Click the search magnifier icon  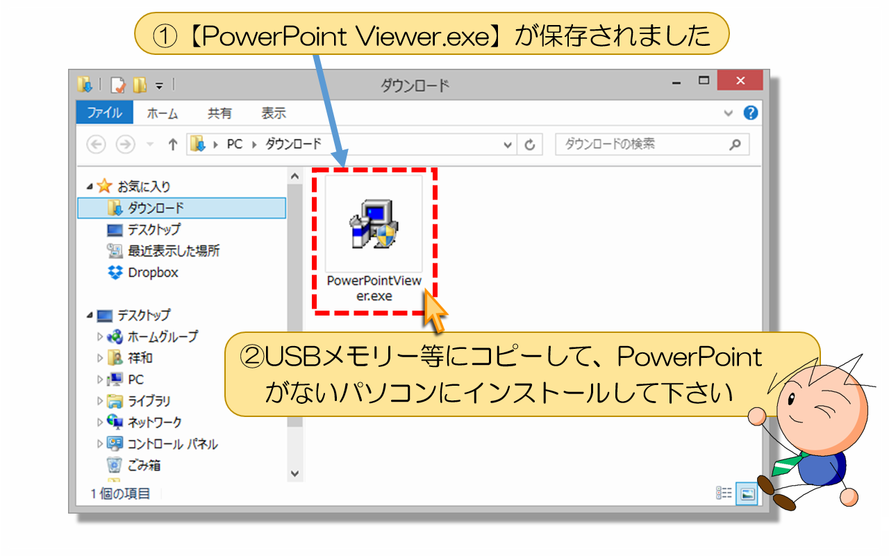(735, 145)
